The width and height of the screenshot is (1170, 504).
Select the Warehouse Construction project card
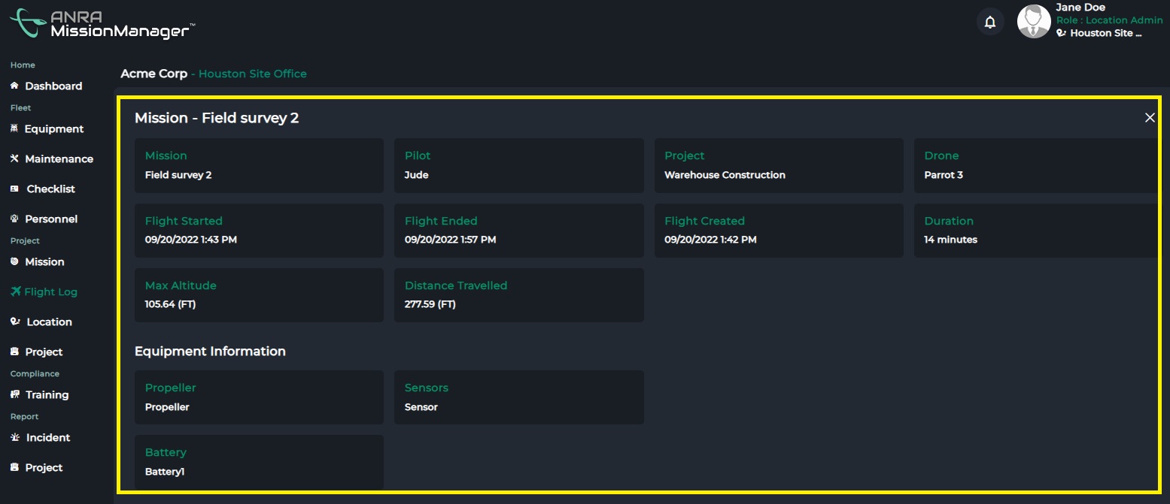click(779, 165)
